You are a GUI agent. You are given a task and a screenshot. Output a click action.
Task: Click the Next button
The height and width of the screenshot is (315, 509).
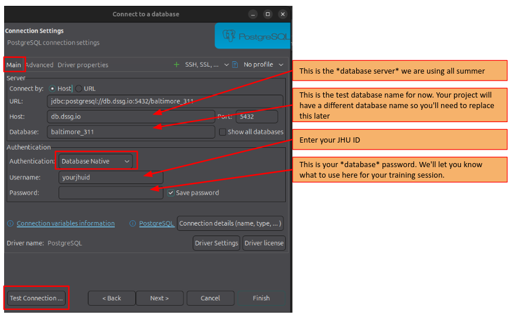(x=159, y=298)
